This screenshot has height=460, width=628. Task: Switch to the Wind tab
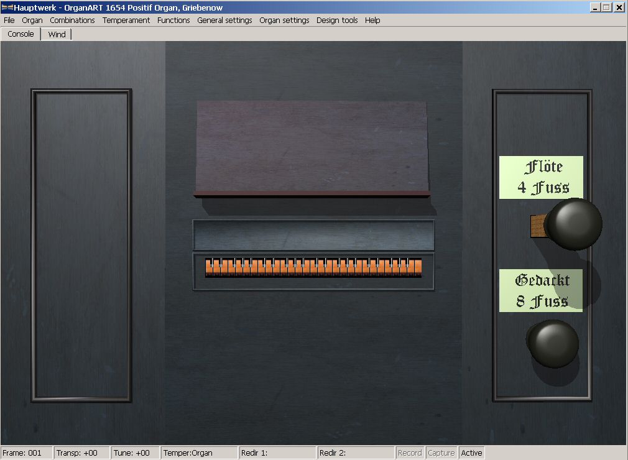[57, 34]
